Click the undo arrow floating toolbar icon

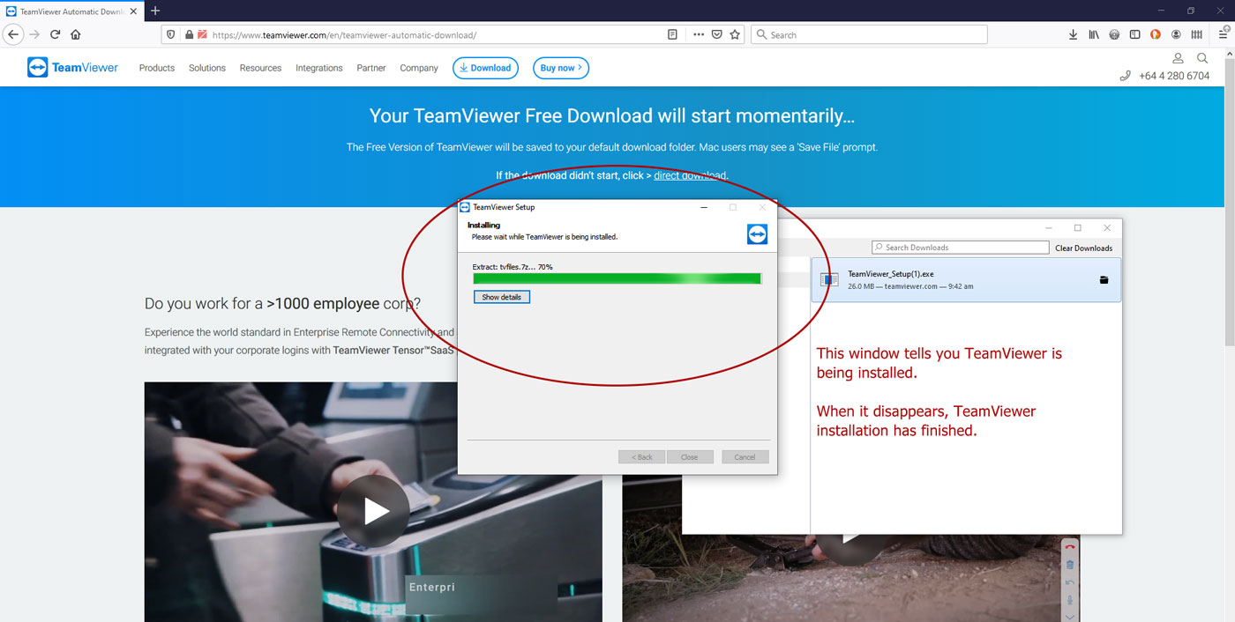pos(1070,582)
